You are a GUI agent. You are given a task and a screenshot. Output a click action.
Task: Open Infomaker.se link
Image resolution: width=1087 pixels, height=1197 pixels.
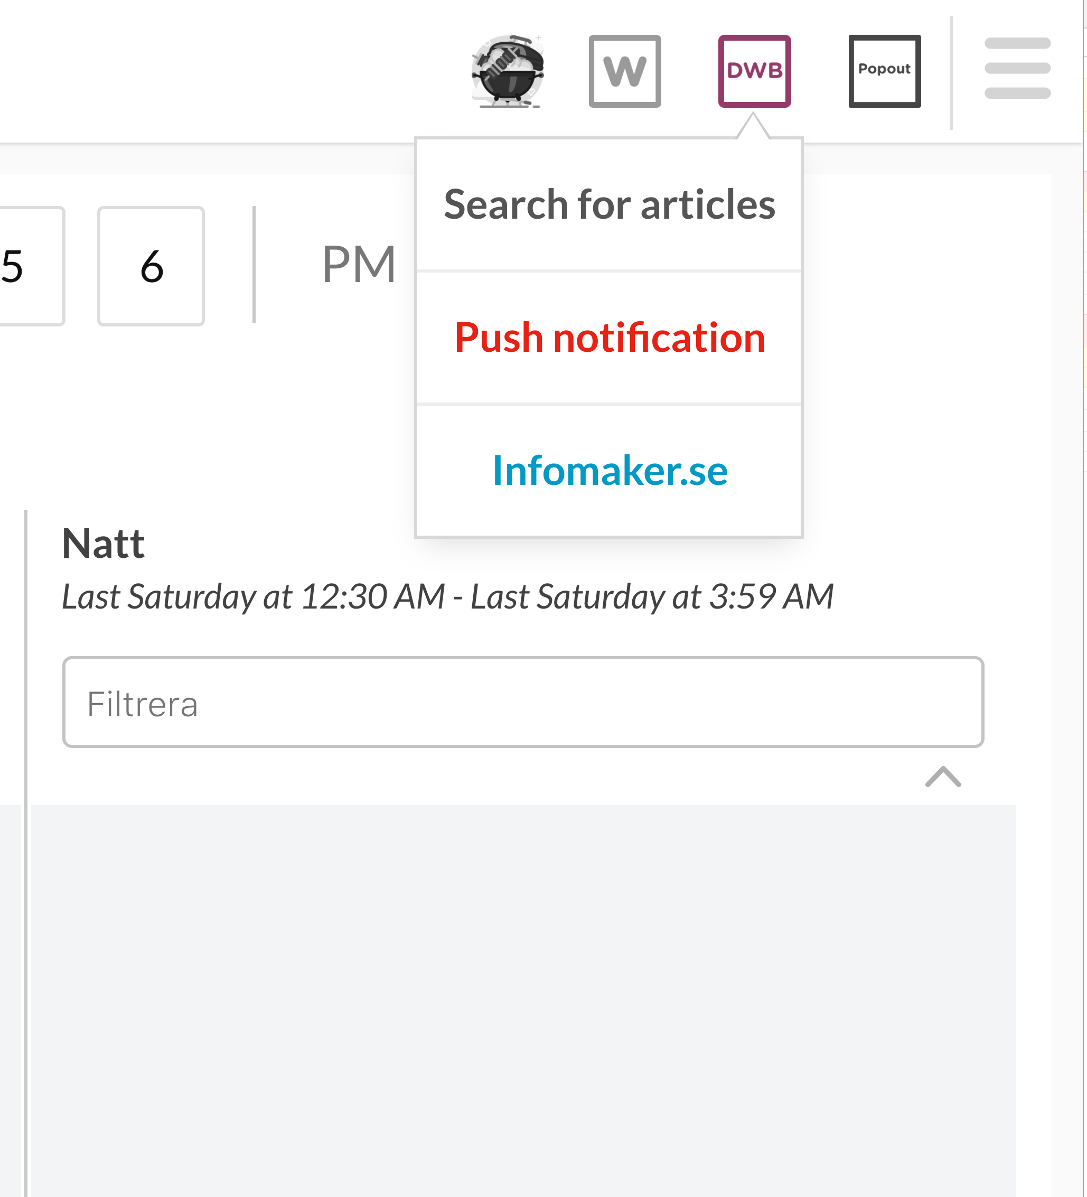pyautogui.click(x=610, y=469)
